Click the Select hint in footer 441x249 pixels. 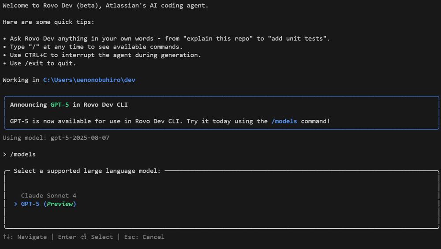[x=102, y=237]
